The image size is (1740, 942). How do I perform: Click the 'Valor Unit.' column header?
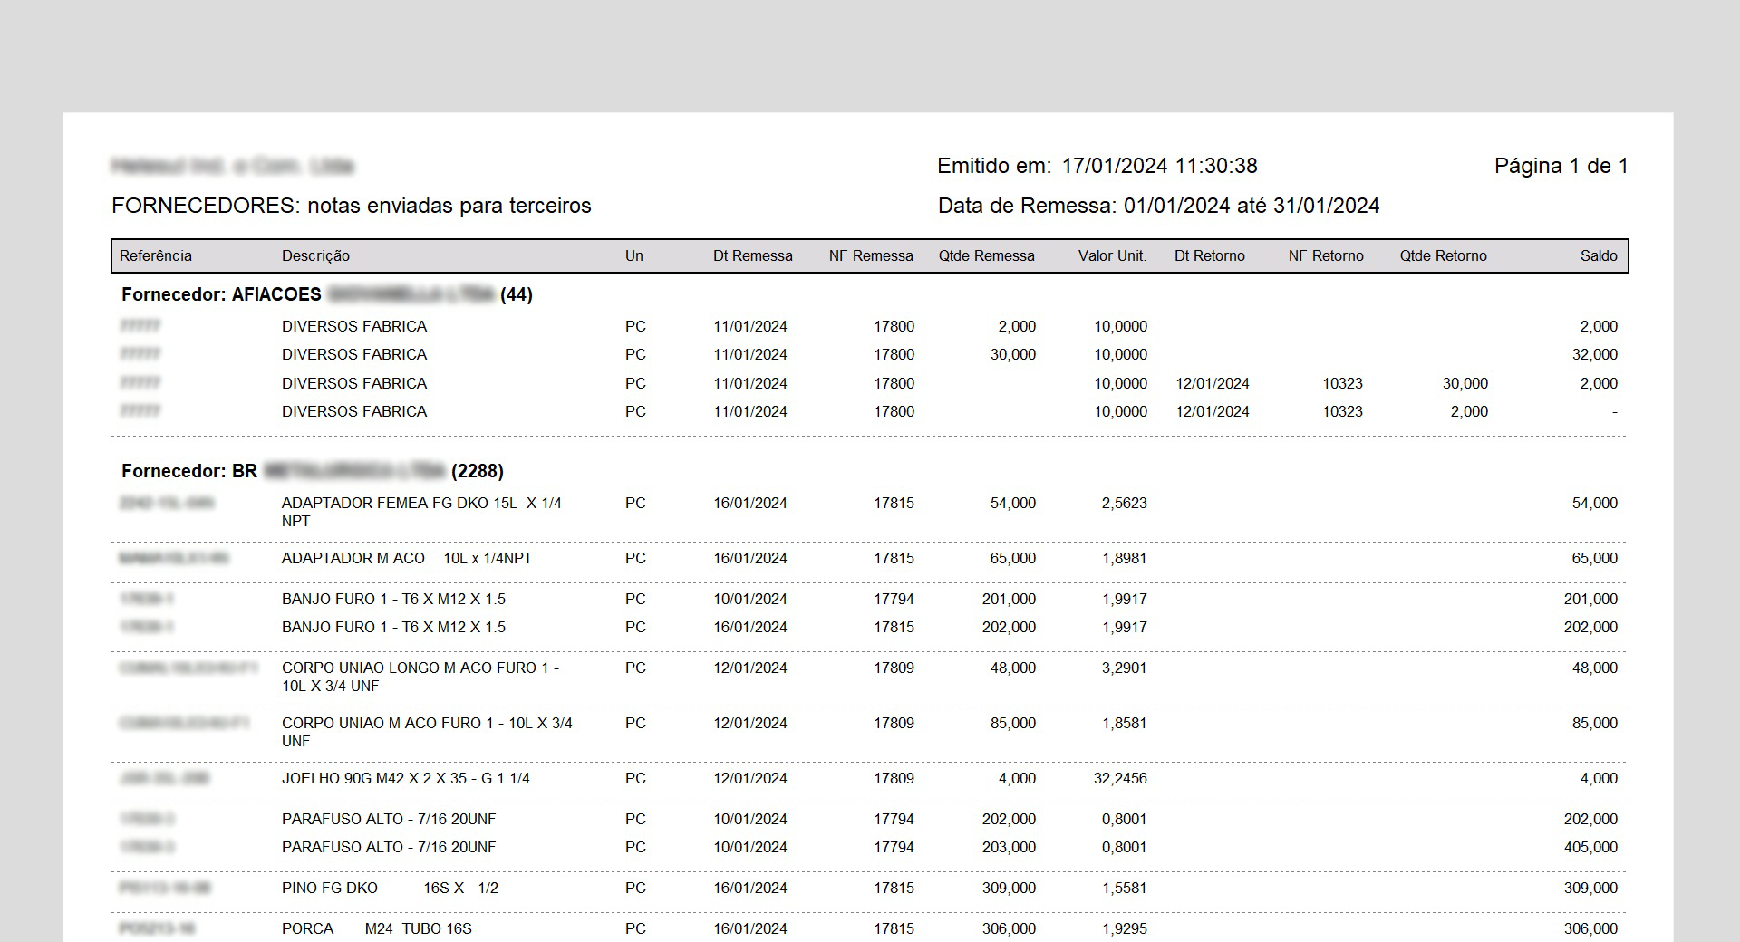[x=1112, y=255]
